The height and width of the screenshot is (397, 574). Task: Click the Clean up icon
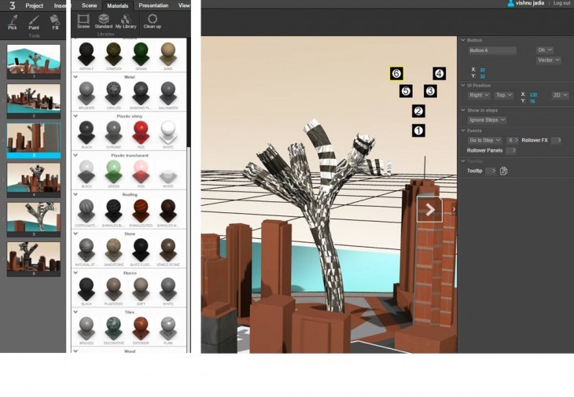152,20
